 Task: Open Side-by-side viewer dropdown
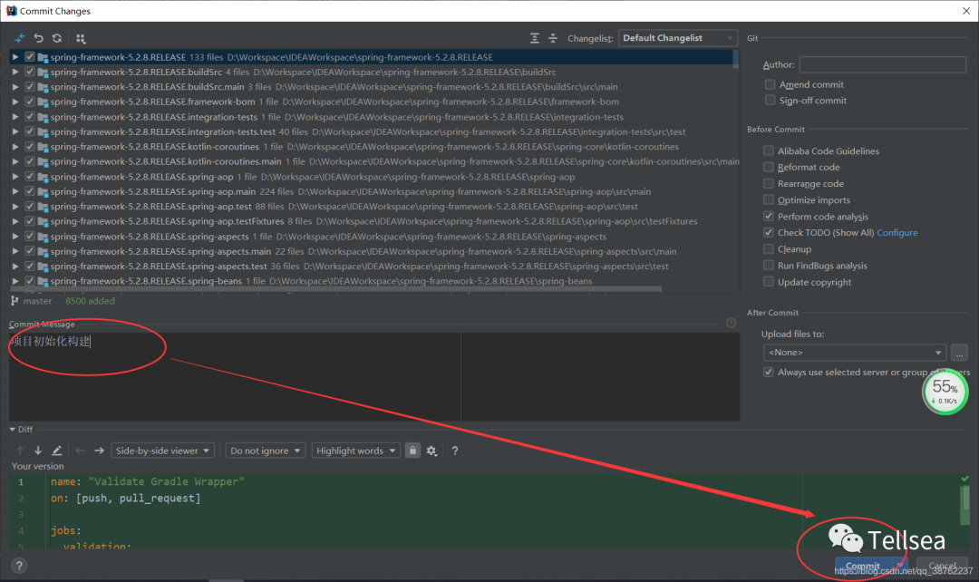pyautogui.click(x=162, y=451)
